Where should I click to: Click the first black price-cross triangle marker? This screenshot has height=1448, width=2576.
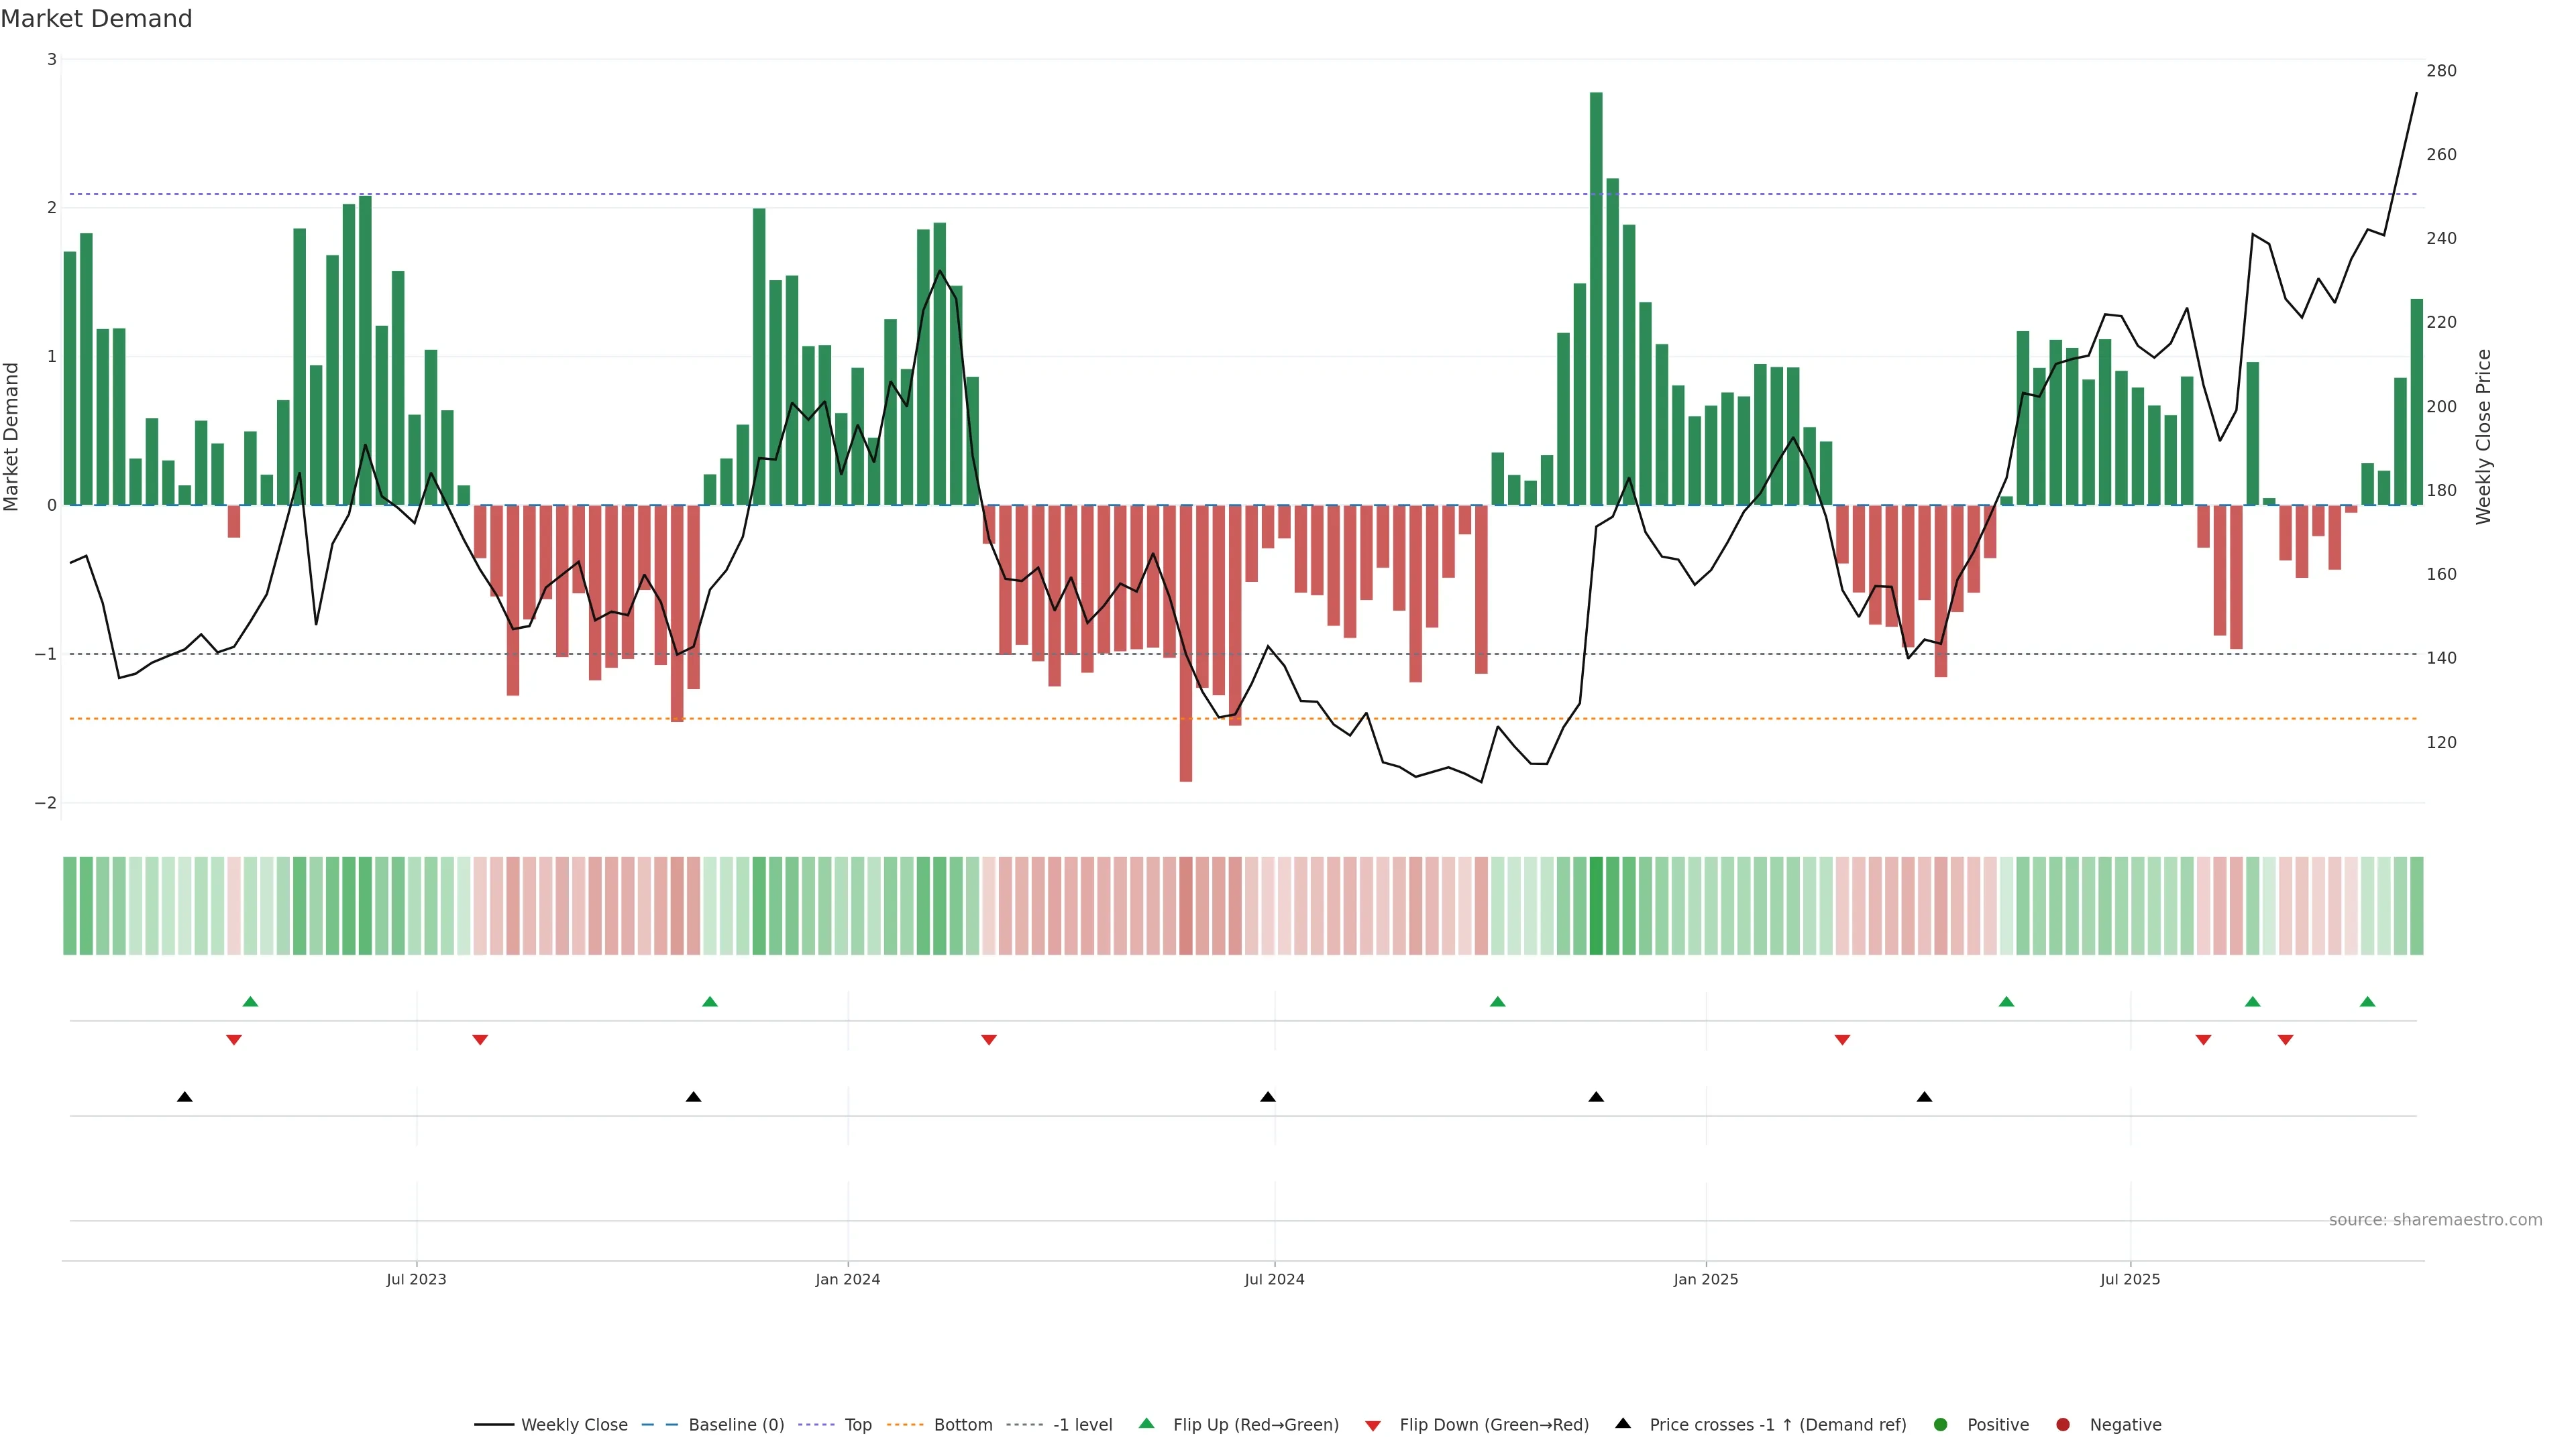coord(185,1097)
